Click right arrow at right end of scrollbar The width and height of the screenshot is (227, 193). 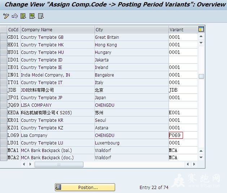point(194,164)
